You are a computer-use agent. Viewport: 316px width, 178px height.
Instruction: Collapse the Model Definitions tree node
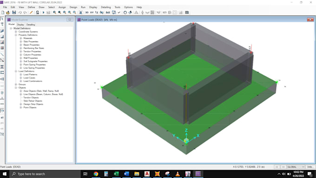pyautogui.click(x=11, y=28)
